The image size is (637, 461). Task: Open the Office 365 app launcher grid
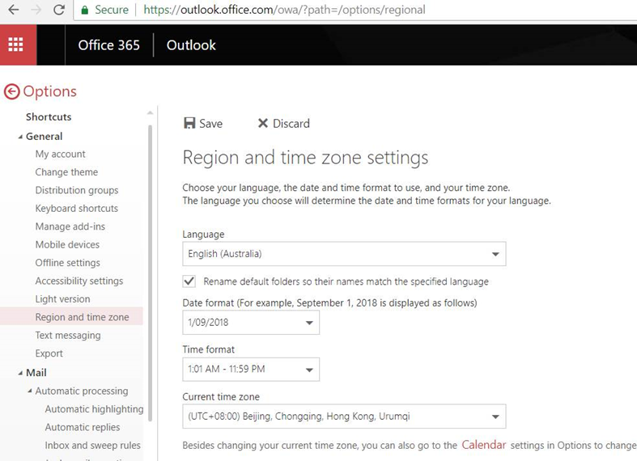click(18, 45)
